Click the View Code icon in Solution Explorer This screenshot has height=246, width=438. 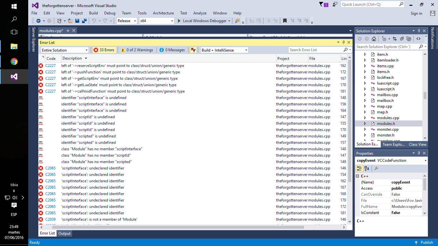tap(418, 39)
